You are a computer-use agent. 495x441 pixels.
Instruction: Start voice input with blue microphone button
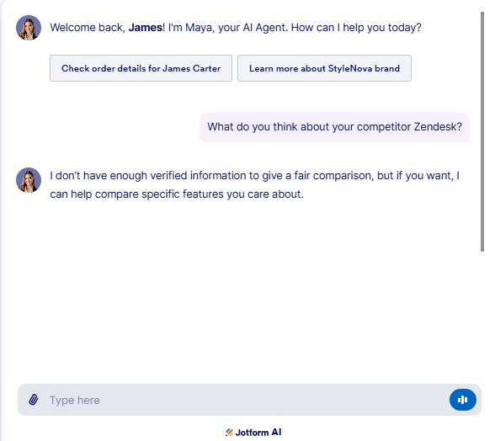[463, 400]
